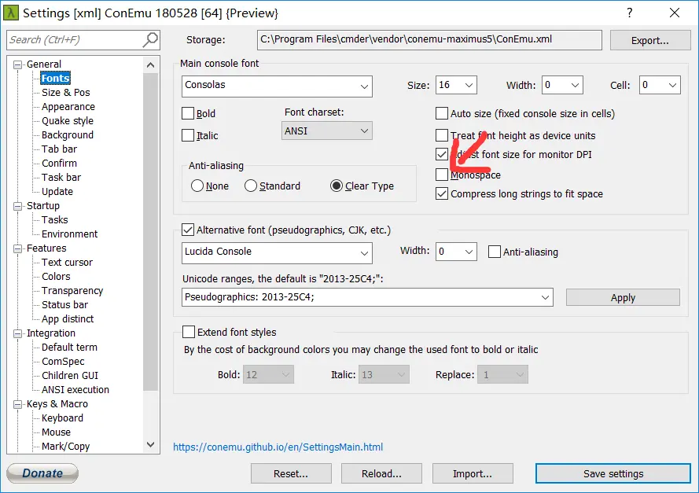The height and width of the screenshot is (493, 699).
Task: Open the Cell dropdown
Action: [x=660, y=85]
